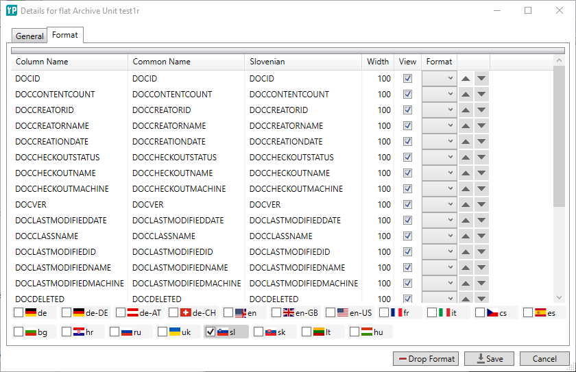
Task: Move DOCCLASSNAME row up
Action: [466, 236]
